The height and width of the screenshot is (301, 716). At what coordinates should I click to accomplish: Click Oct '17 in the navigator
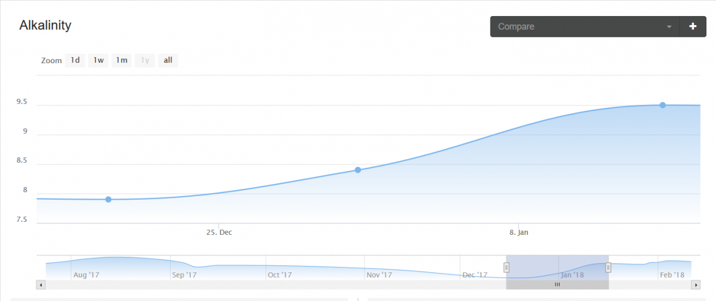pos(279,275)
